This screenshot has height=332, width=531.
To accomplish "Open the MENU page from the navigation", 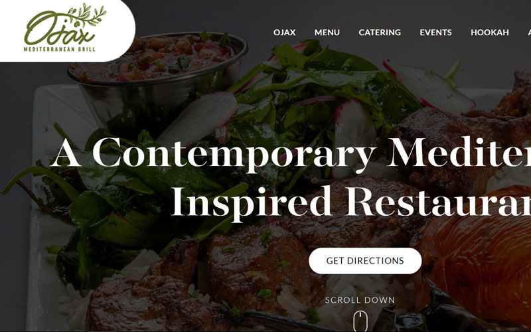I will 327,33.
